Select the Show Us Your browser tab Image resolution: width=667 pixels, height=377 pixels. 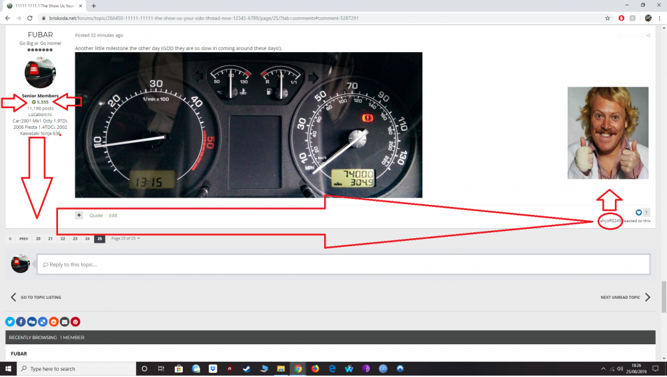pos(45,6)
